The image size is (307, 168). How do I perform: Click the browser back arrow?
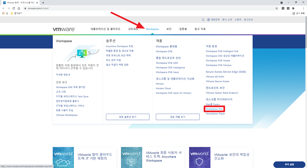(3, 8)
